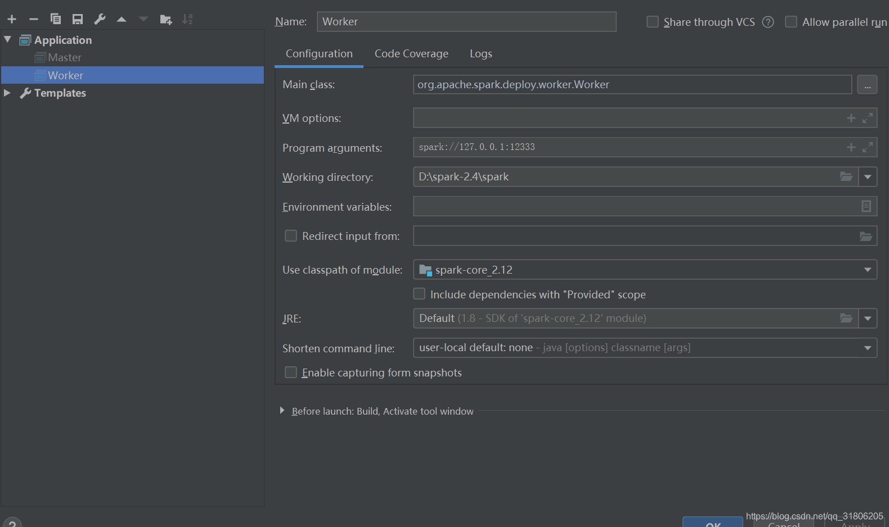Enable Share through VCS checkbox
Image resolution: width=889 pixels, height=527 pixels.
coord(653,22)
